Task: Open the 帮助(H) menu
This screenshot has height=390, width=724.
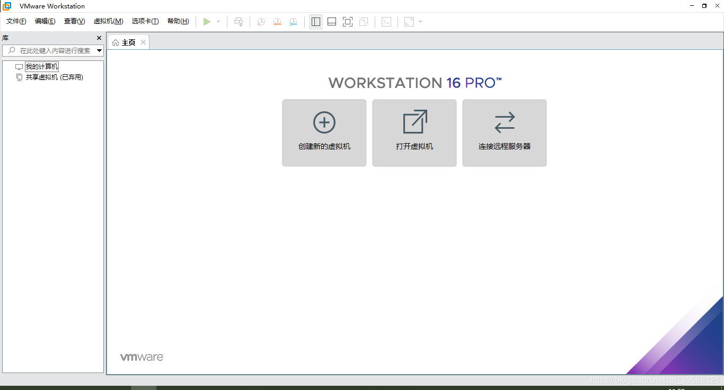Action: point(178,21)
